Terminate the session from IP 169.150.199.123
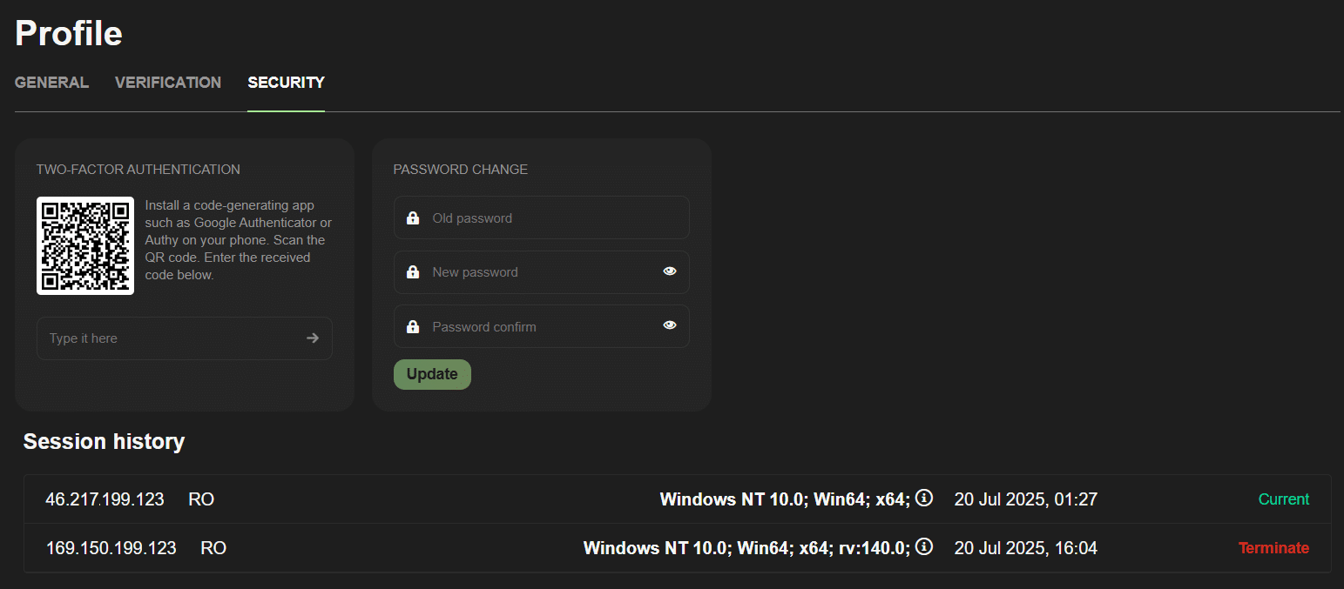The image size is (1344, 589). click(1273, 547)
